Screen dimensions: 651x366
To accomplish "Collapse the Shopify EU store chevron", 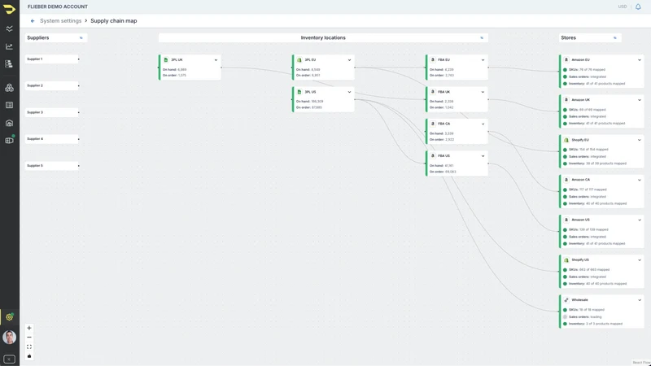I will [x=640, y=140].
